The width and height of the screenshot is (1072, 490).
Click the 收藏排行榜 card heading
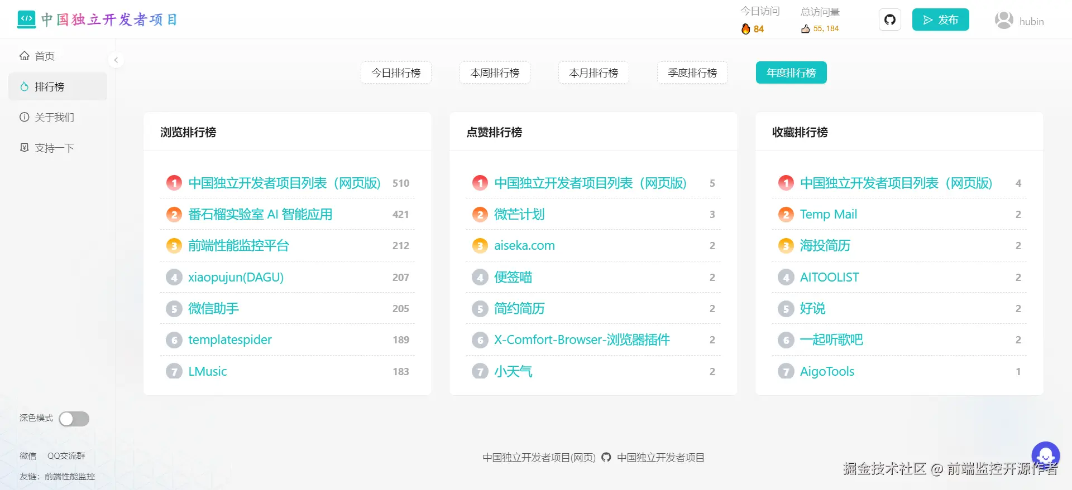800,132
